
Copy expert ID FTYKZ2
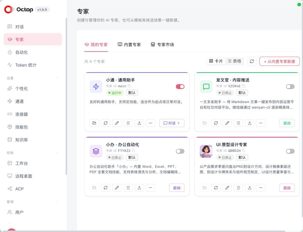[133, 151]
